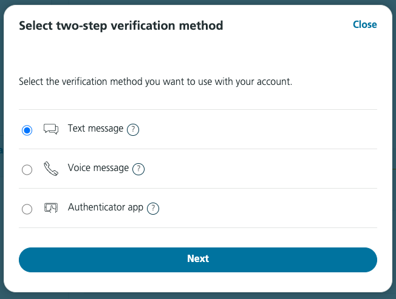Choose the Voice message radio option
Screen dimensions: 396x299
[27, 170]
